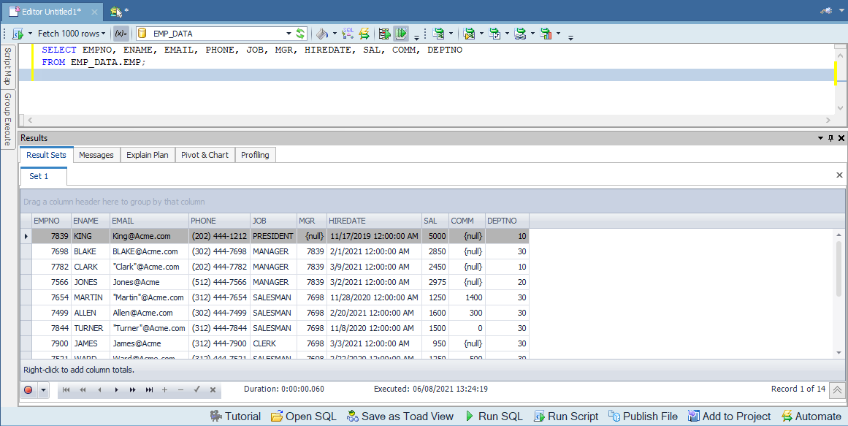Click the plus add record icon
The height and width of the screenshot is (426, 848).
click(165, 389)
